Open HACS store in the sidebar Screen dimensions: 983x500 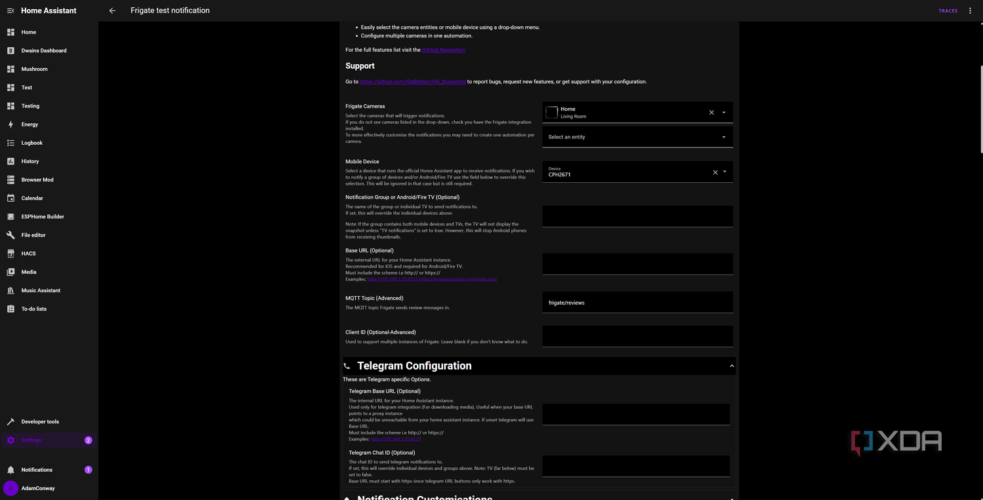tap(49, 254)
